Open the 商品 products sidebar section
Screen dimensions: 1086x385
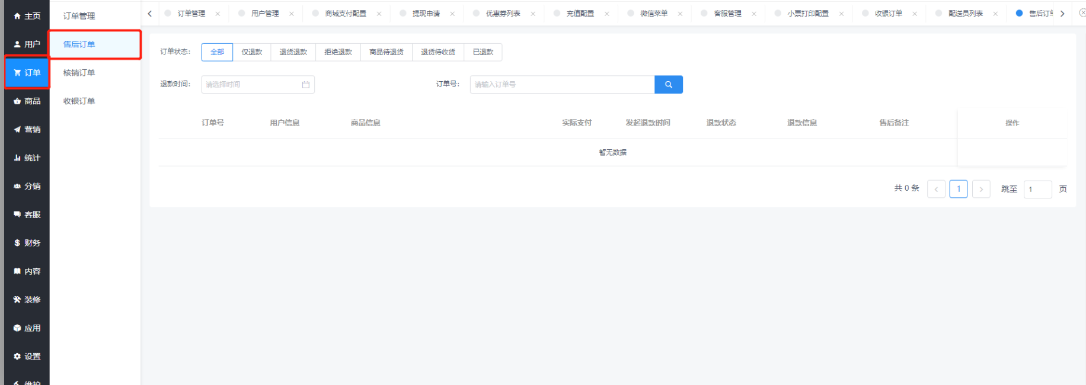pyautogui.click(x=27, y=101)
